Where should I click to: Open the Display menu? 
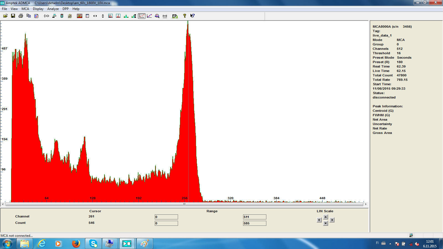[38, 9]
